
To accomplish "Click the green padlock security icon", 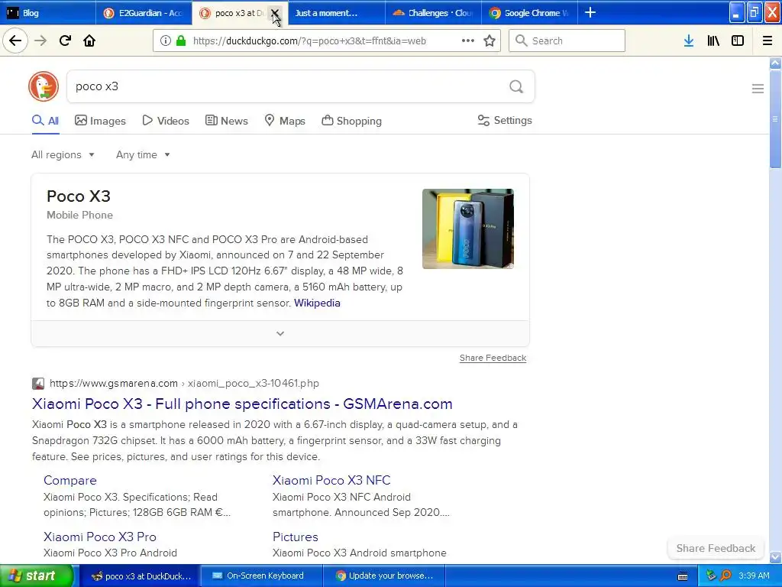I will click(x=181, y=41).
